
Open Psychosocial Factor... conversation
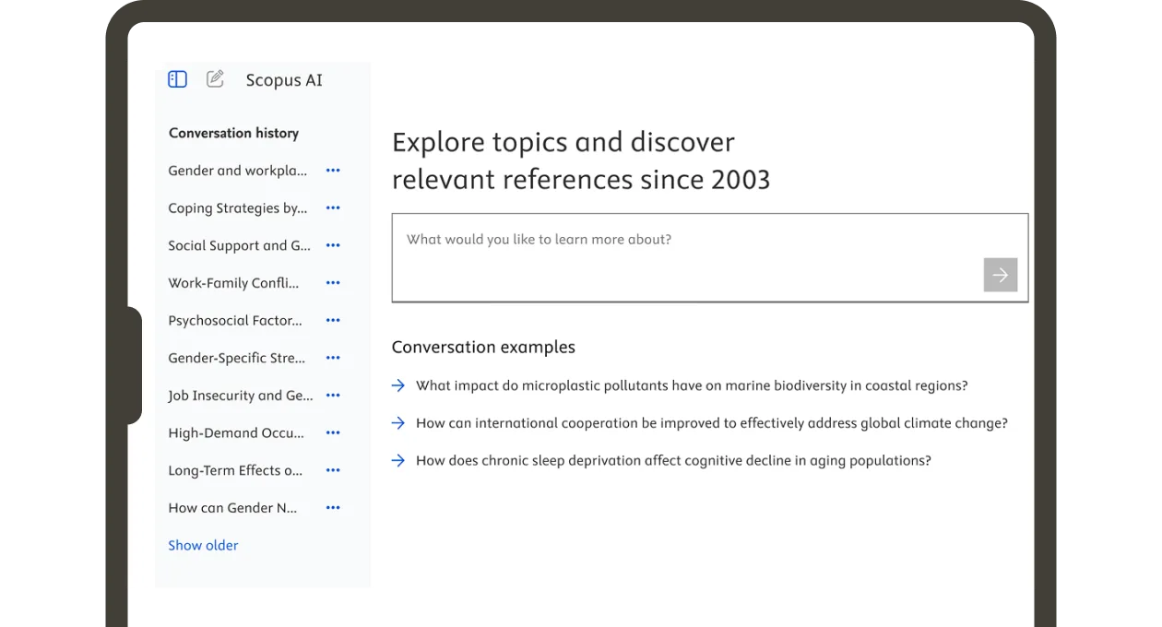point(235,320)
